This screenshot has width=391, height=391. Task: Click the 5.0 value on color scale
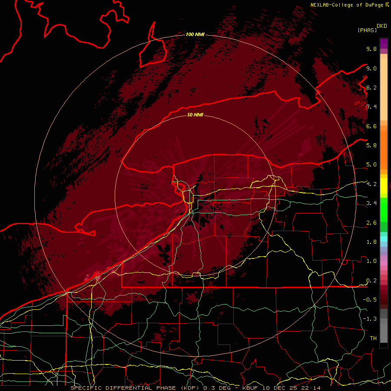point(371,165)
